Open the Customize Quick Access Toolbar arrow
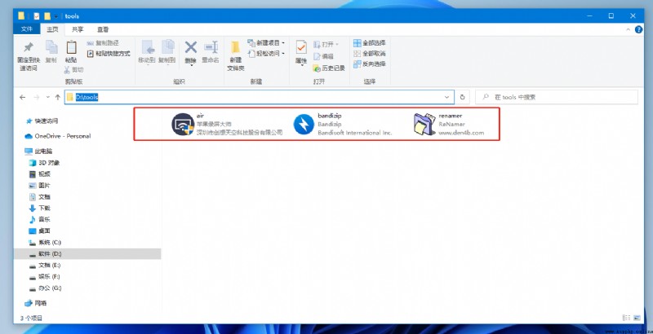The image size is (653, 334). point(56,16)
